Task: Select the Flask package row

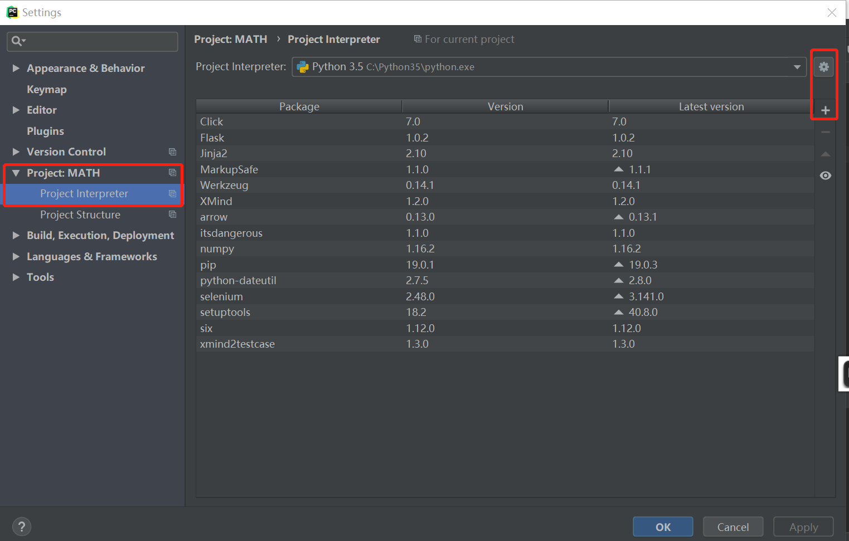Action: (505, 138)
